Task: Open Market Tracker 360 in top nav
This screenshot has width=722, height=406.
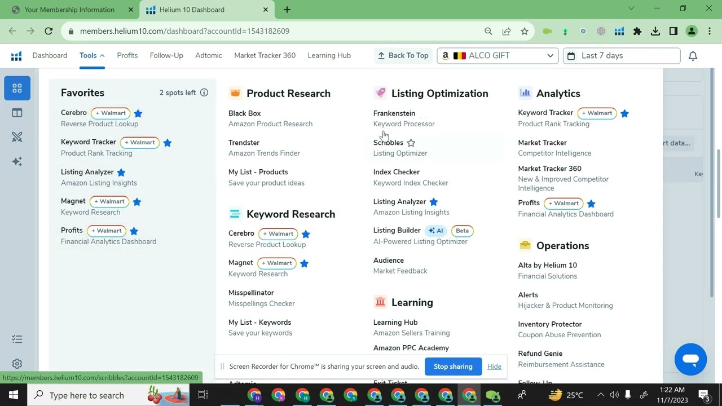Action: point(265,55)
